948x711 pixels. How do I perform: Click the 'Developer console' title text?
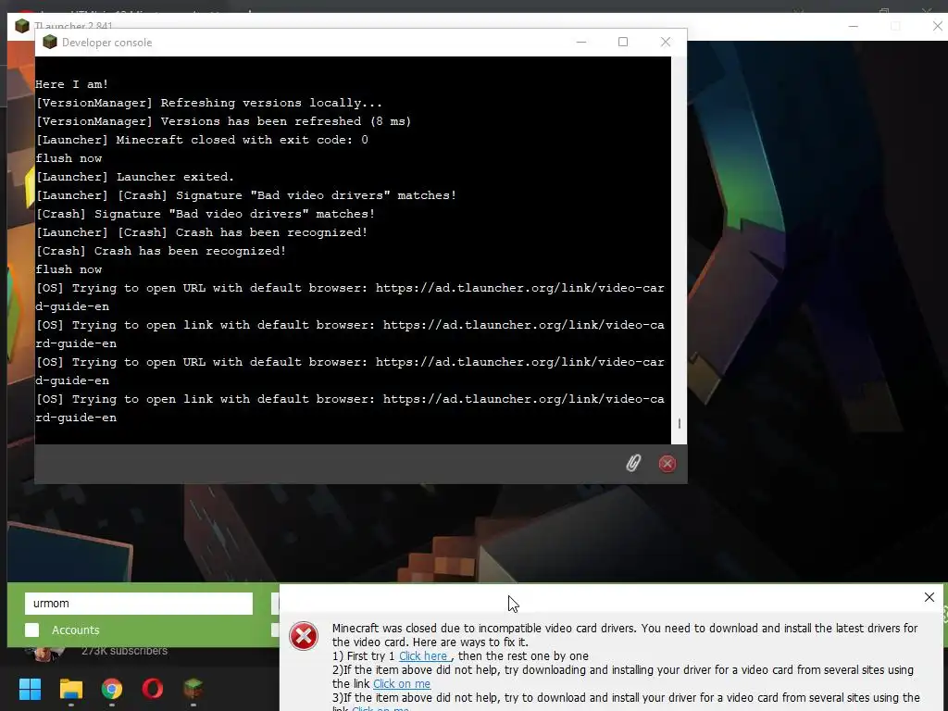tap(107, 43)
